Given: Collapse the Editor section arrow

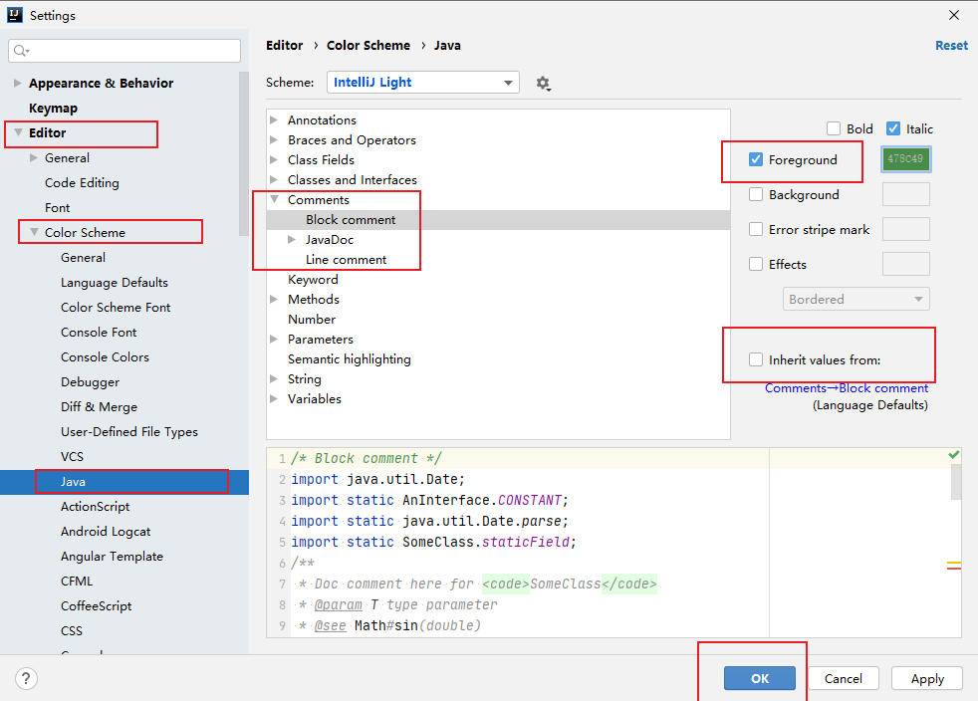Looking at the screenshot, I should click(x=18, y=132).
